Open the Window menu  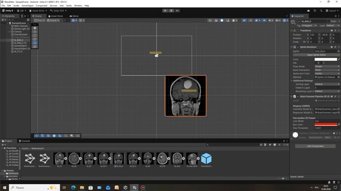pos(78,6)
